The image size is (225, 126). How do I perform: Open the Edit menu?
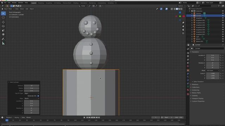click(9, 3)
